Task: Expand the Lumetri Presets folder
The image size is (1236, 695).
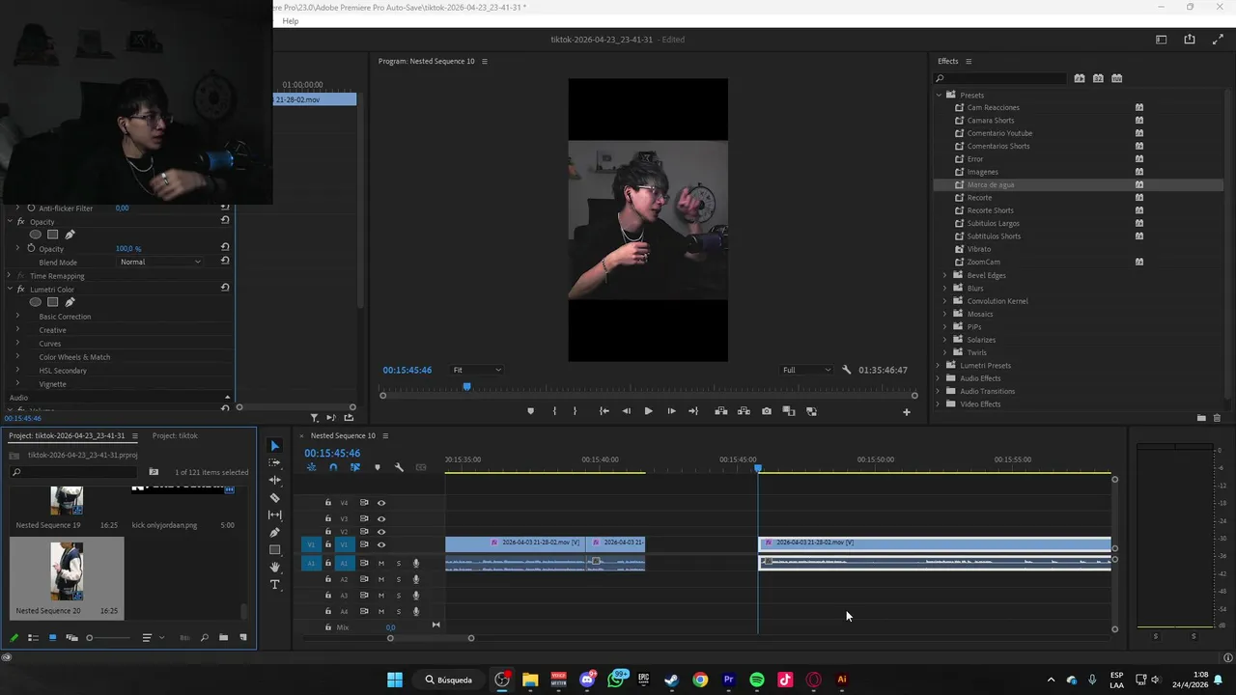Action: click(x=939, y=366)
